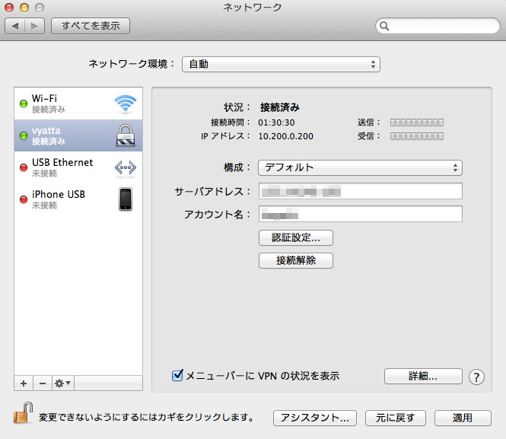This screenshot has height=439, width=506.
Task: Select the vyatta service row
Action: coord(78,135)
